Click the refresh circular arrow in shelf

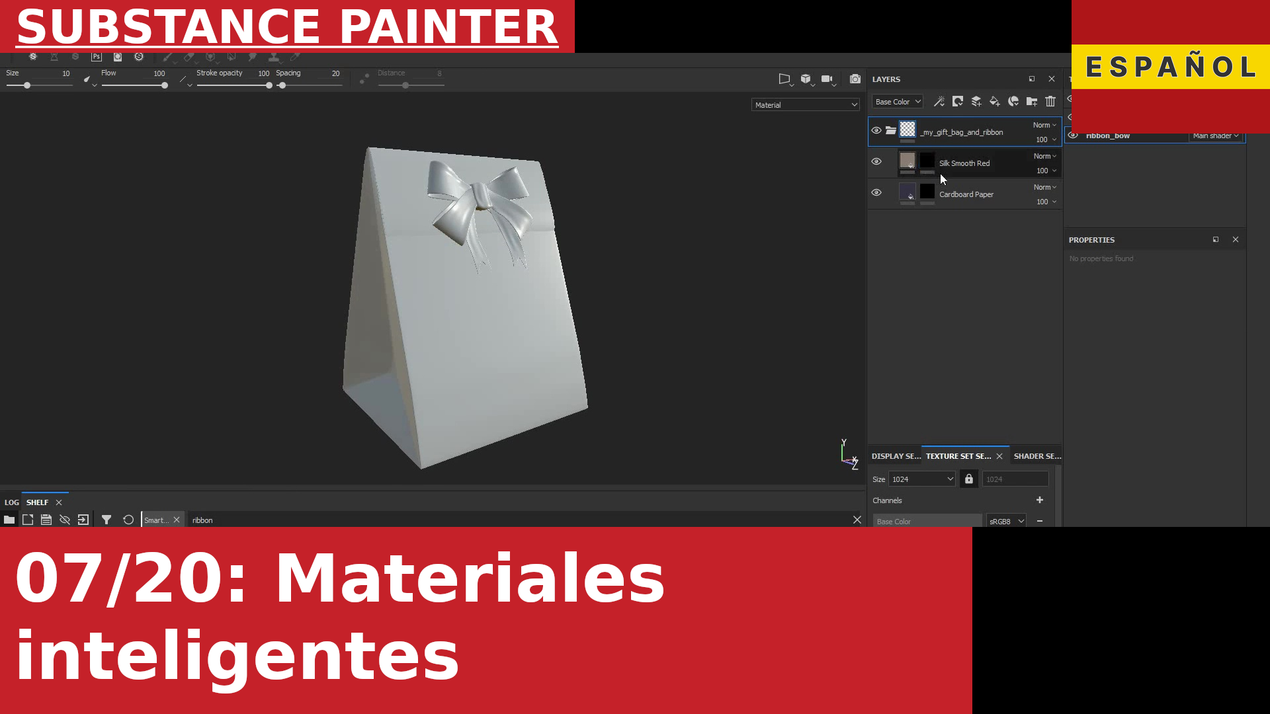(128, 520)
